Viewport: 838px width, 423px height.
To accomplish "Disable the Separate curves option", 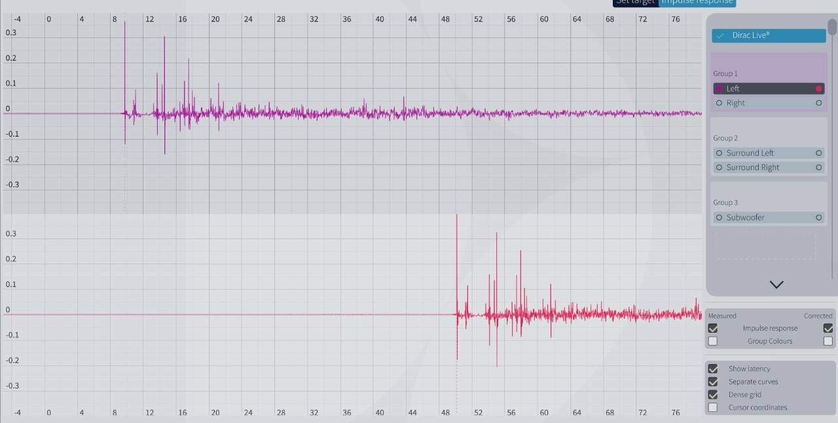I will [713, 382].
